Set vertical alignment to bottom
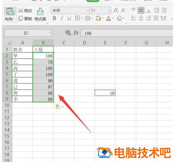 pos(148,11)
